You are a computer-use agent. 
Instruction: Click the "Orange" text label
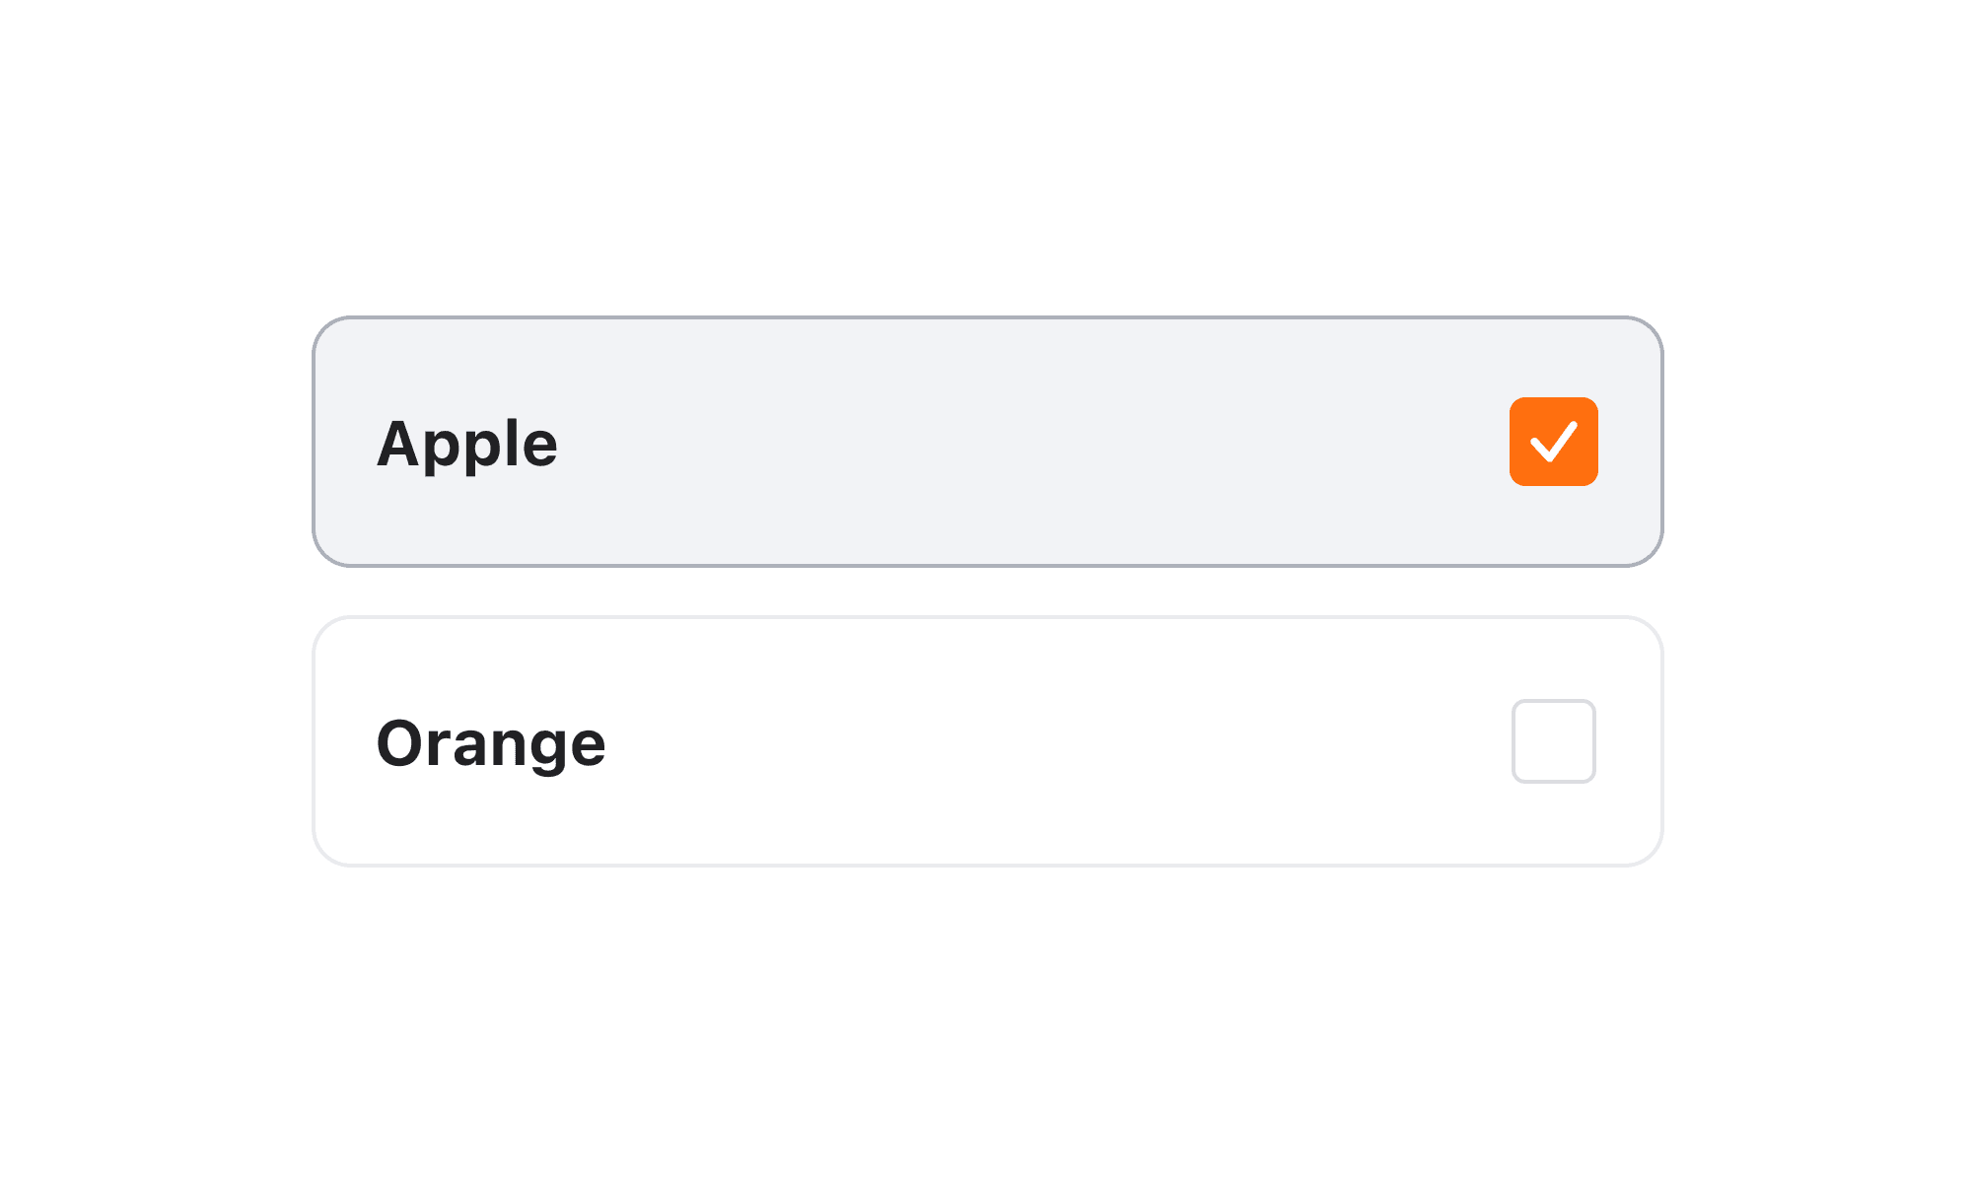pos(491,743)
